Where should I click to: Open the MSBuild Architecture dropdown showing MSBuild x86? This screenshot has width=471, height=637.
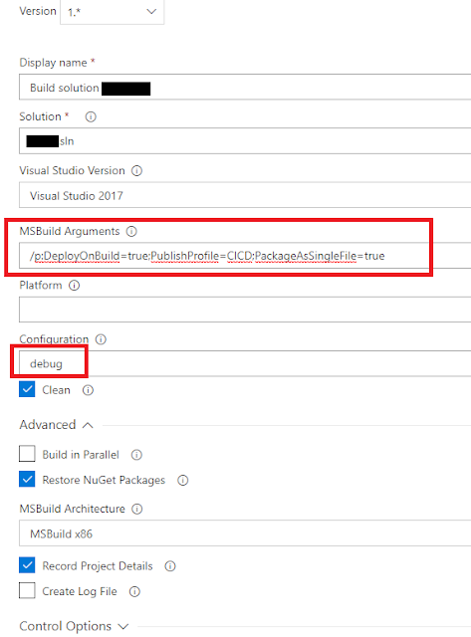[245, 533]
